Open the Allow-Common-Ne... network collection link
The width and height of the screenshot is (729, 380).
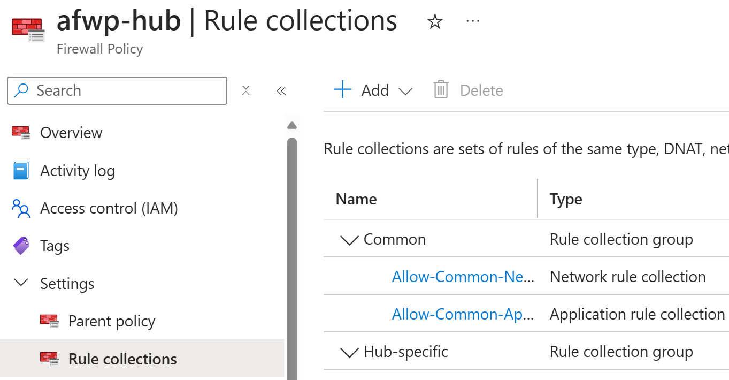coord(463,277)
